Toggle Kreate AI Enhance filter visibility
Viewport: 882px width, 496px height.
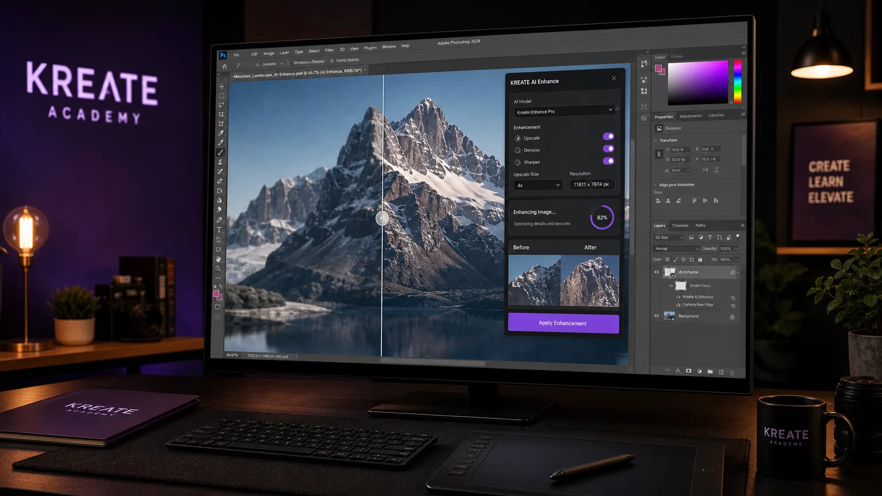point(678,297)
